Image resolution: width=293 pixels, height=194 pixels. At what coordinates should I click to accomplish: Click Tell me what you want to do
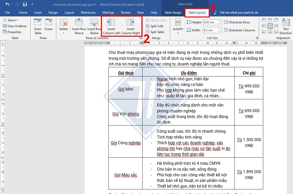pyautogui.click(x=239, y=13)
